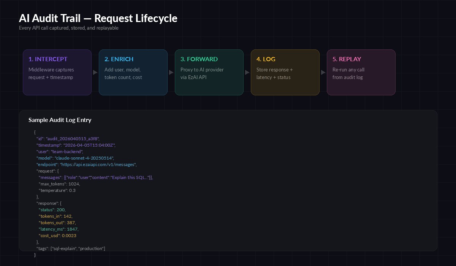Click the arrow between INTERCEPT and ENRICH
This screenshot has width=456, height=266.
pyautogui.click(x=95, y=72)
